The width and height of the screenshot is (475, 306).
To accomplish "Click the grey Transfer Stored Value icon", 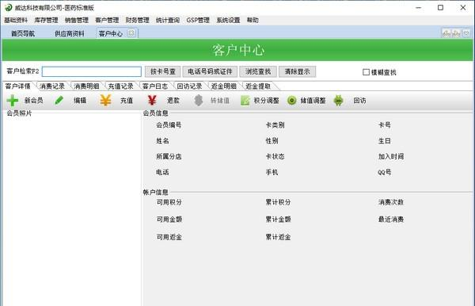I will [x=199, y=101].
